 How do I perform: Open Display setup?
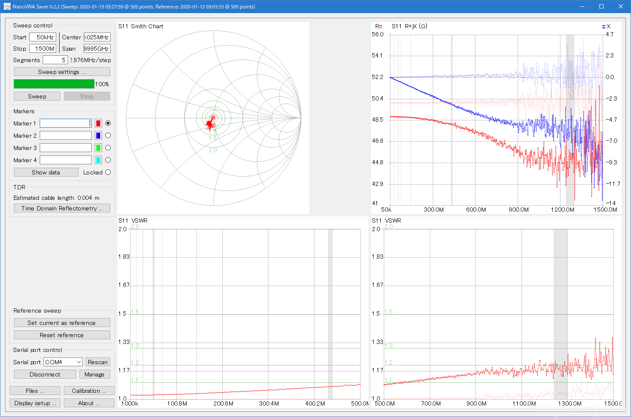35,403
